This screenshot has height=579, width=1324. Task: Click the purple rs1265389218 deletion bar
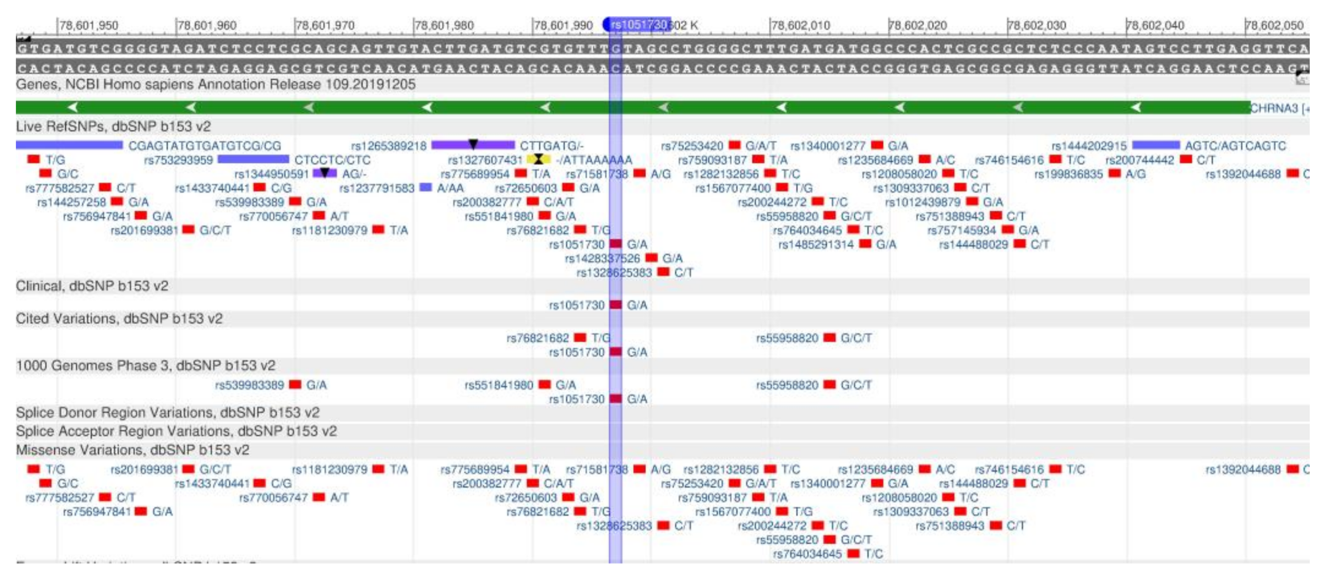[x=473, y=145]
